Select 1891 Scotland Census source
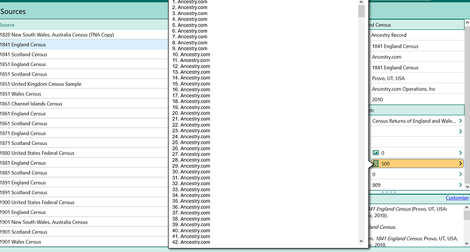The height and width of the screenshot is (252, 470). (x=84, y=193)
